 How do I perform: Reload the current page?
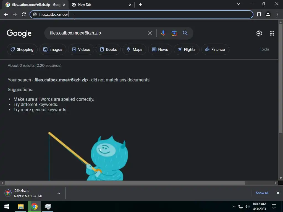tap(24, 14)
